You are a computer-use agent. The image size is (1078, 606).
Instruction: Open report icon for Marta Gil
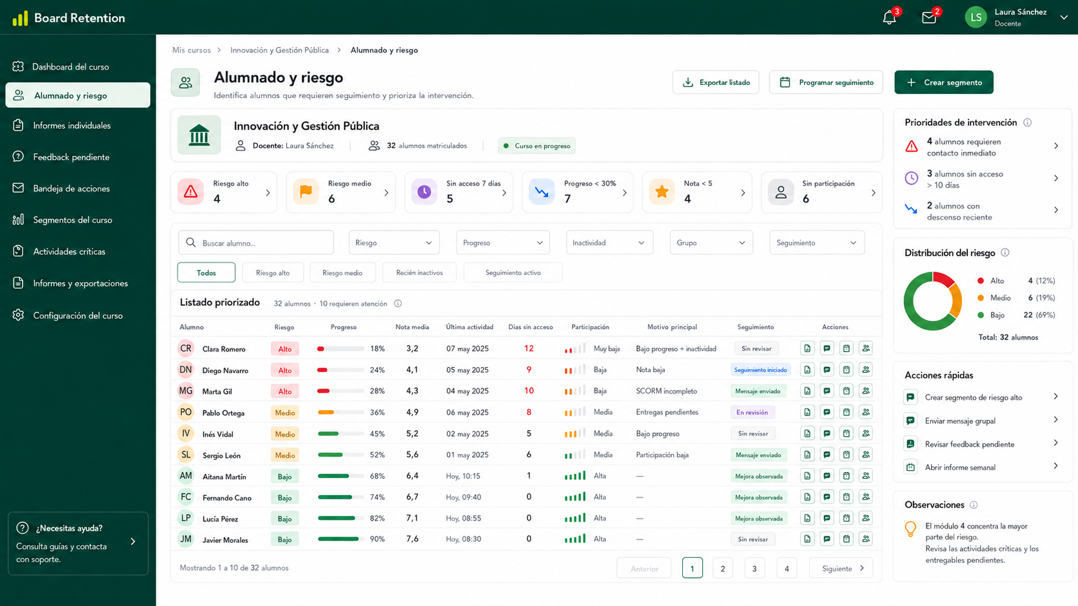[x=807, y=391]
